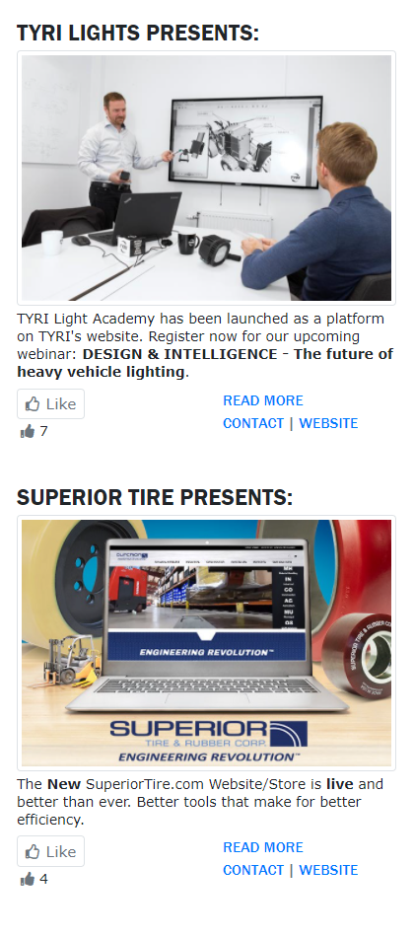
Task: Click the like count number 7
Action: pos(43,431)
